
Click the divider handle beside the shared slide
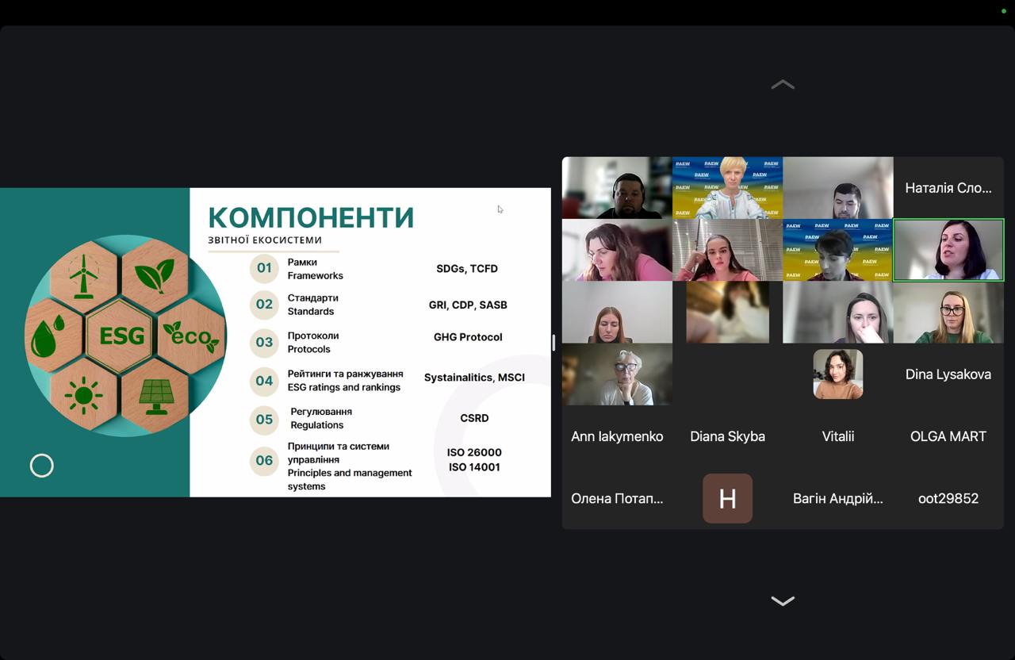pos(553,343)
